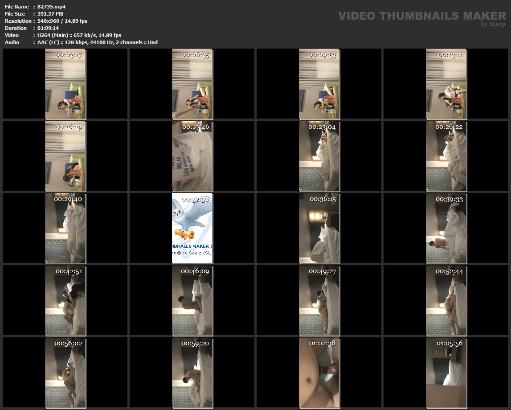Image resolution: width=511 pixels, height=410 pixels.
Task: Click the thumbnail timestamped 00:03:17
Action: (x=65, y=84)
